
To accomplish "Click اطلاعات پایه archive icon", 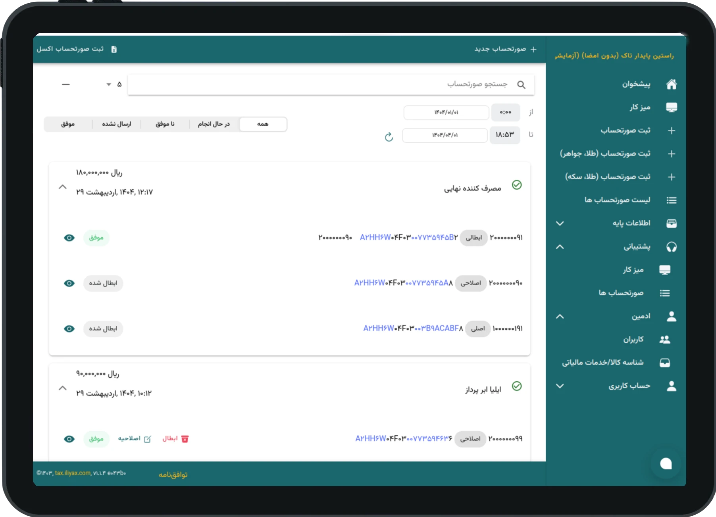I will [671, 223].
